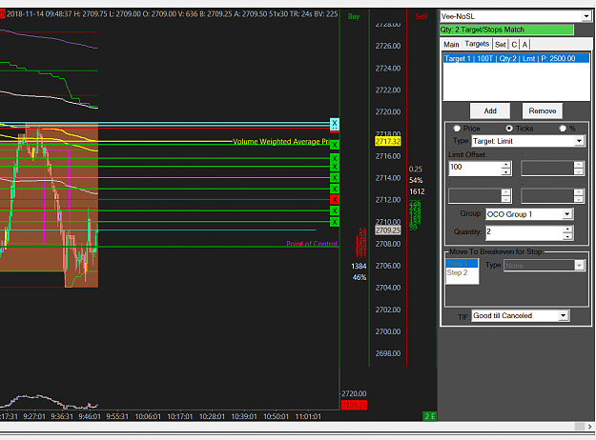This screenshot has height=440, width=596.
Task: Select the Price radio button
Action: [457, 129]
